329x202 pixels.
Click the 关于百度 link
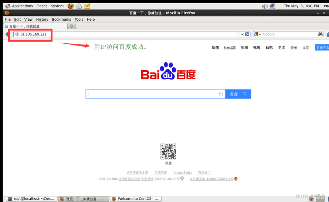161,173
